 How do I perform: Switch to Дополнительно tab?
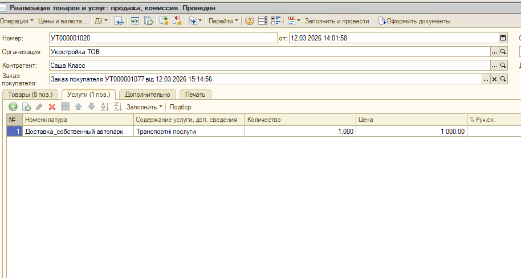(x=147, y=95)
